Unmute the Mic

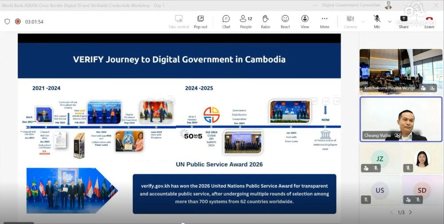[377, 22]
